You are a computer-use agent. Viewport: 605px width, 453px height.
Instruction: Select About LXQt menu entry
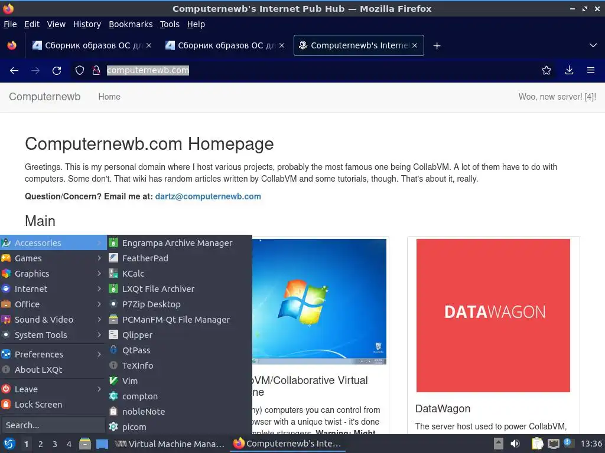click(53, 369)
